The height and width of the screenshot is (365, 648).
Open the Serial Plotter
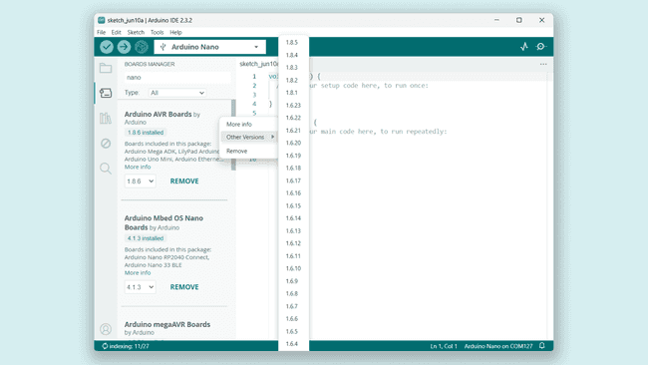pyautogui.click(x=524, y=46)
